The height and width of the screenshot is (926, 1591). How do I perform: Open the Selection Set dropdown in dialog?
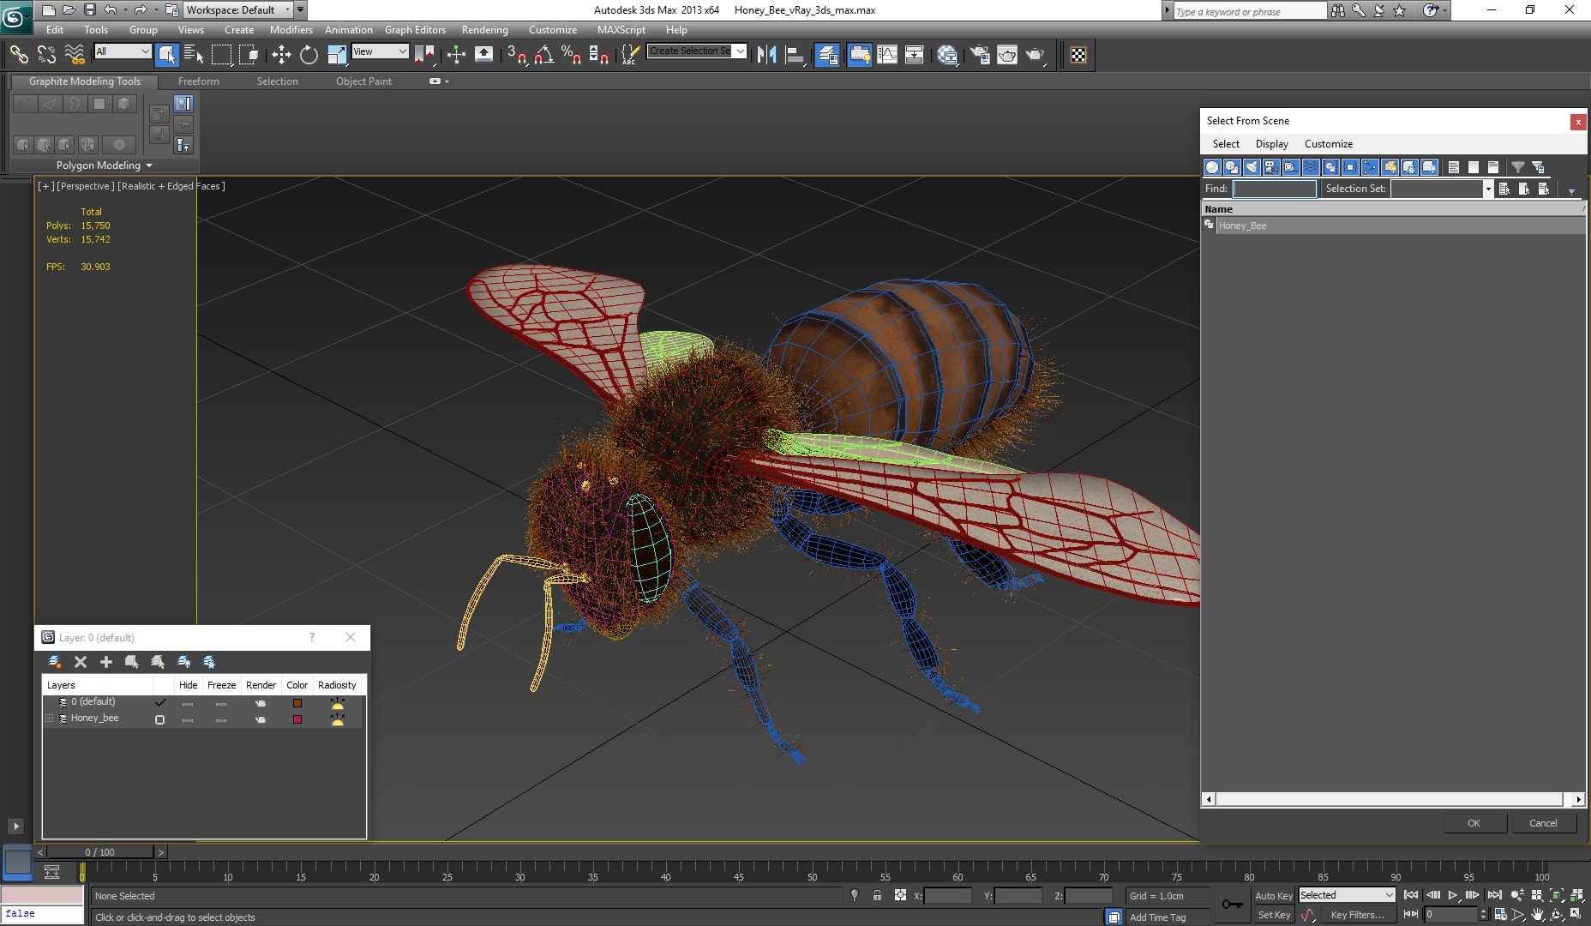coord(1487,189)
